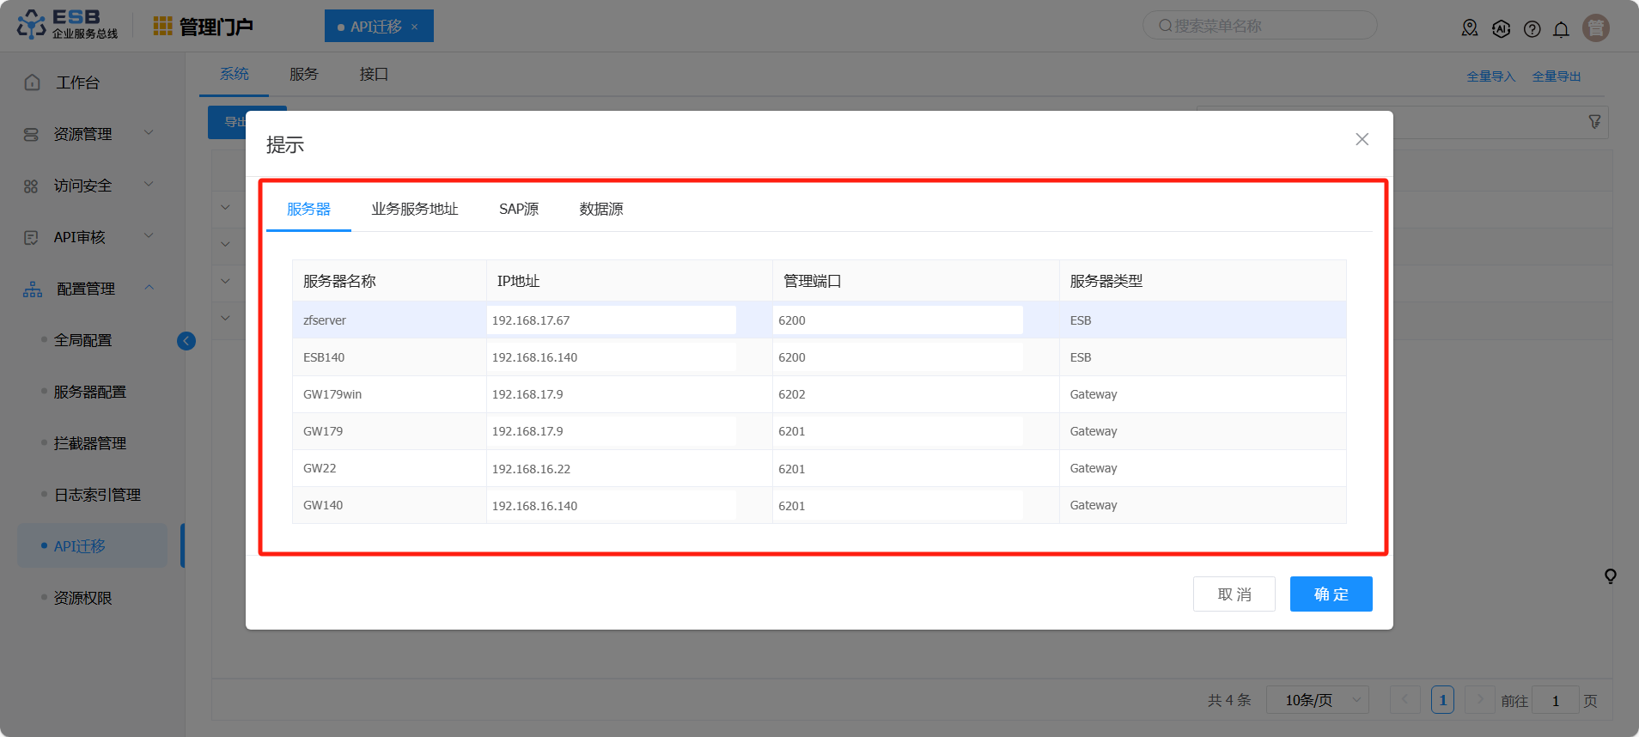
Task: Click the 全量导入 link
Action: point(1490,76)
